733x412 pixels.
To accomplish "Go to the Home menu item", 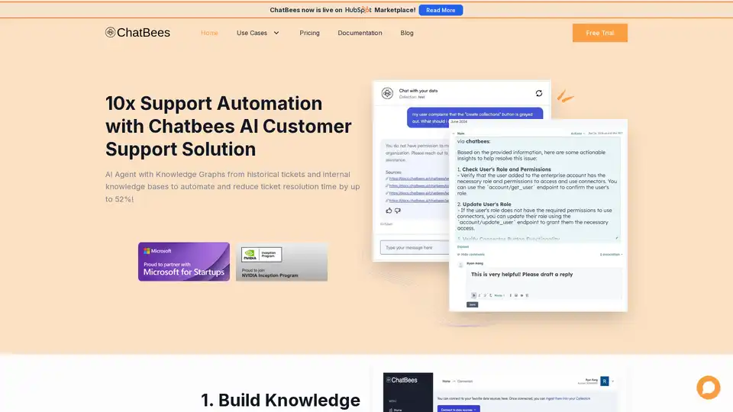I will point(209,33).
